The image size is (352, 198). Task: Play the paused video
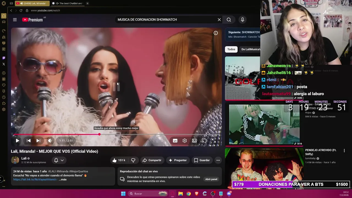[17, 141]
